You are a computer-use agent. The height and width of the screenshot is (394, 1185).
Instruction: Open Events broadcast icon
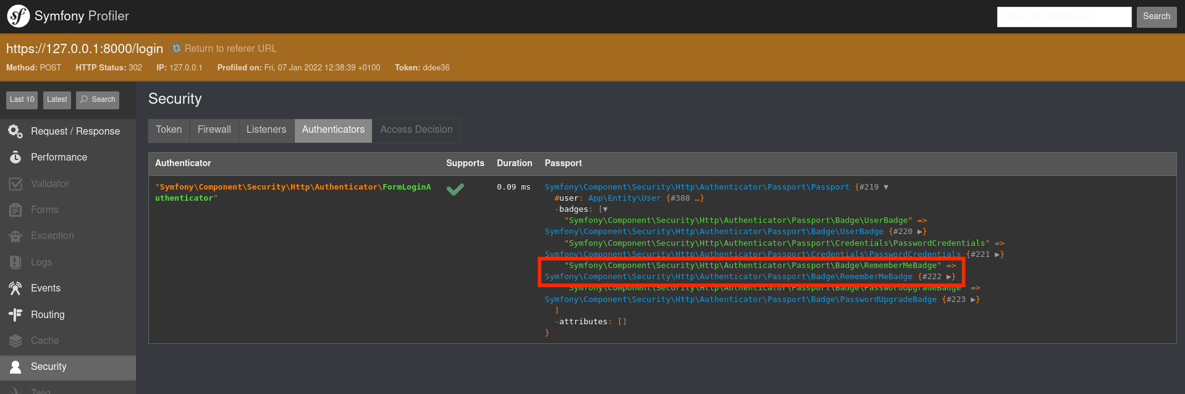click(x=15, y=288)
